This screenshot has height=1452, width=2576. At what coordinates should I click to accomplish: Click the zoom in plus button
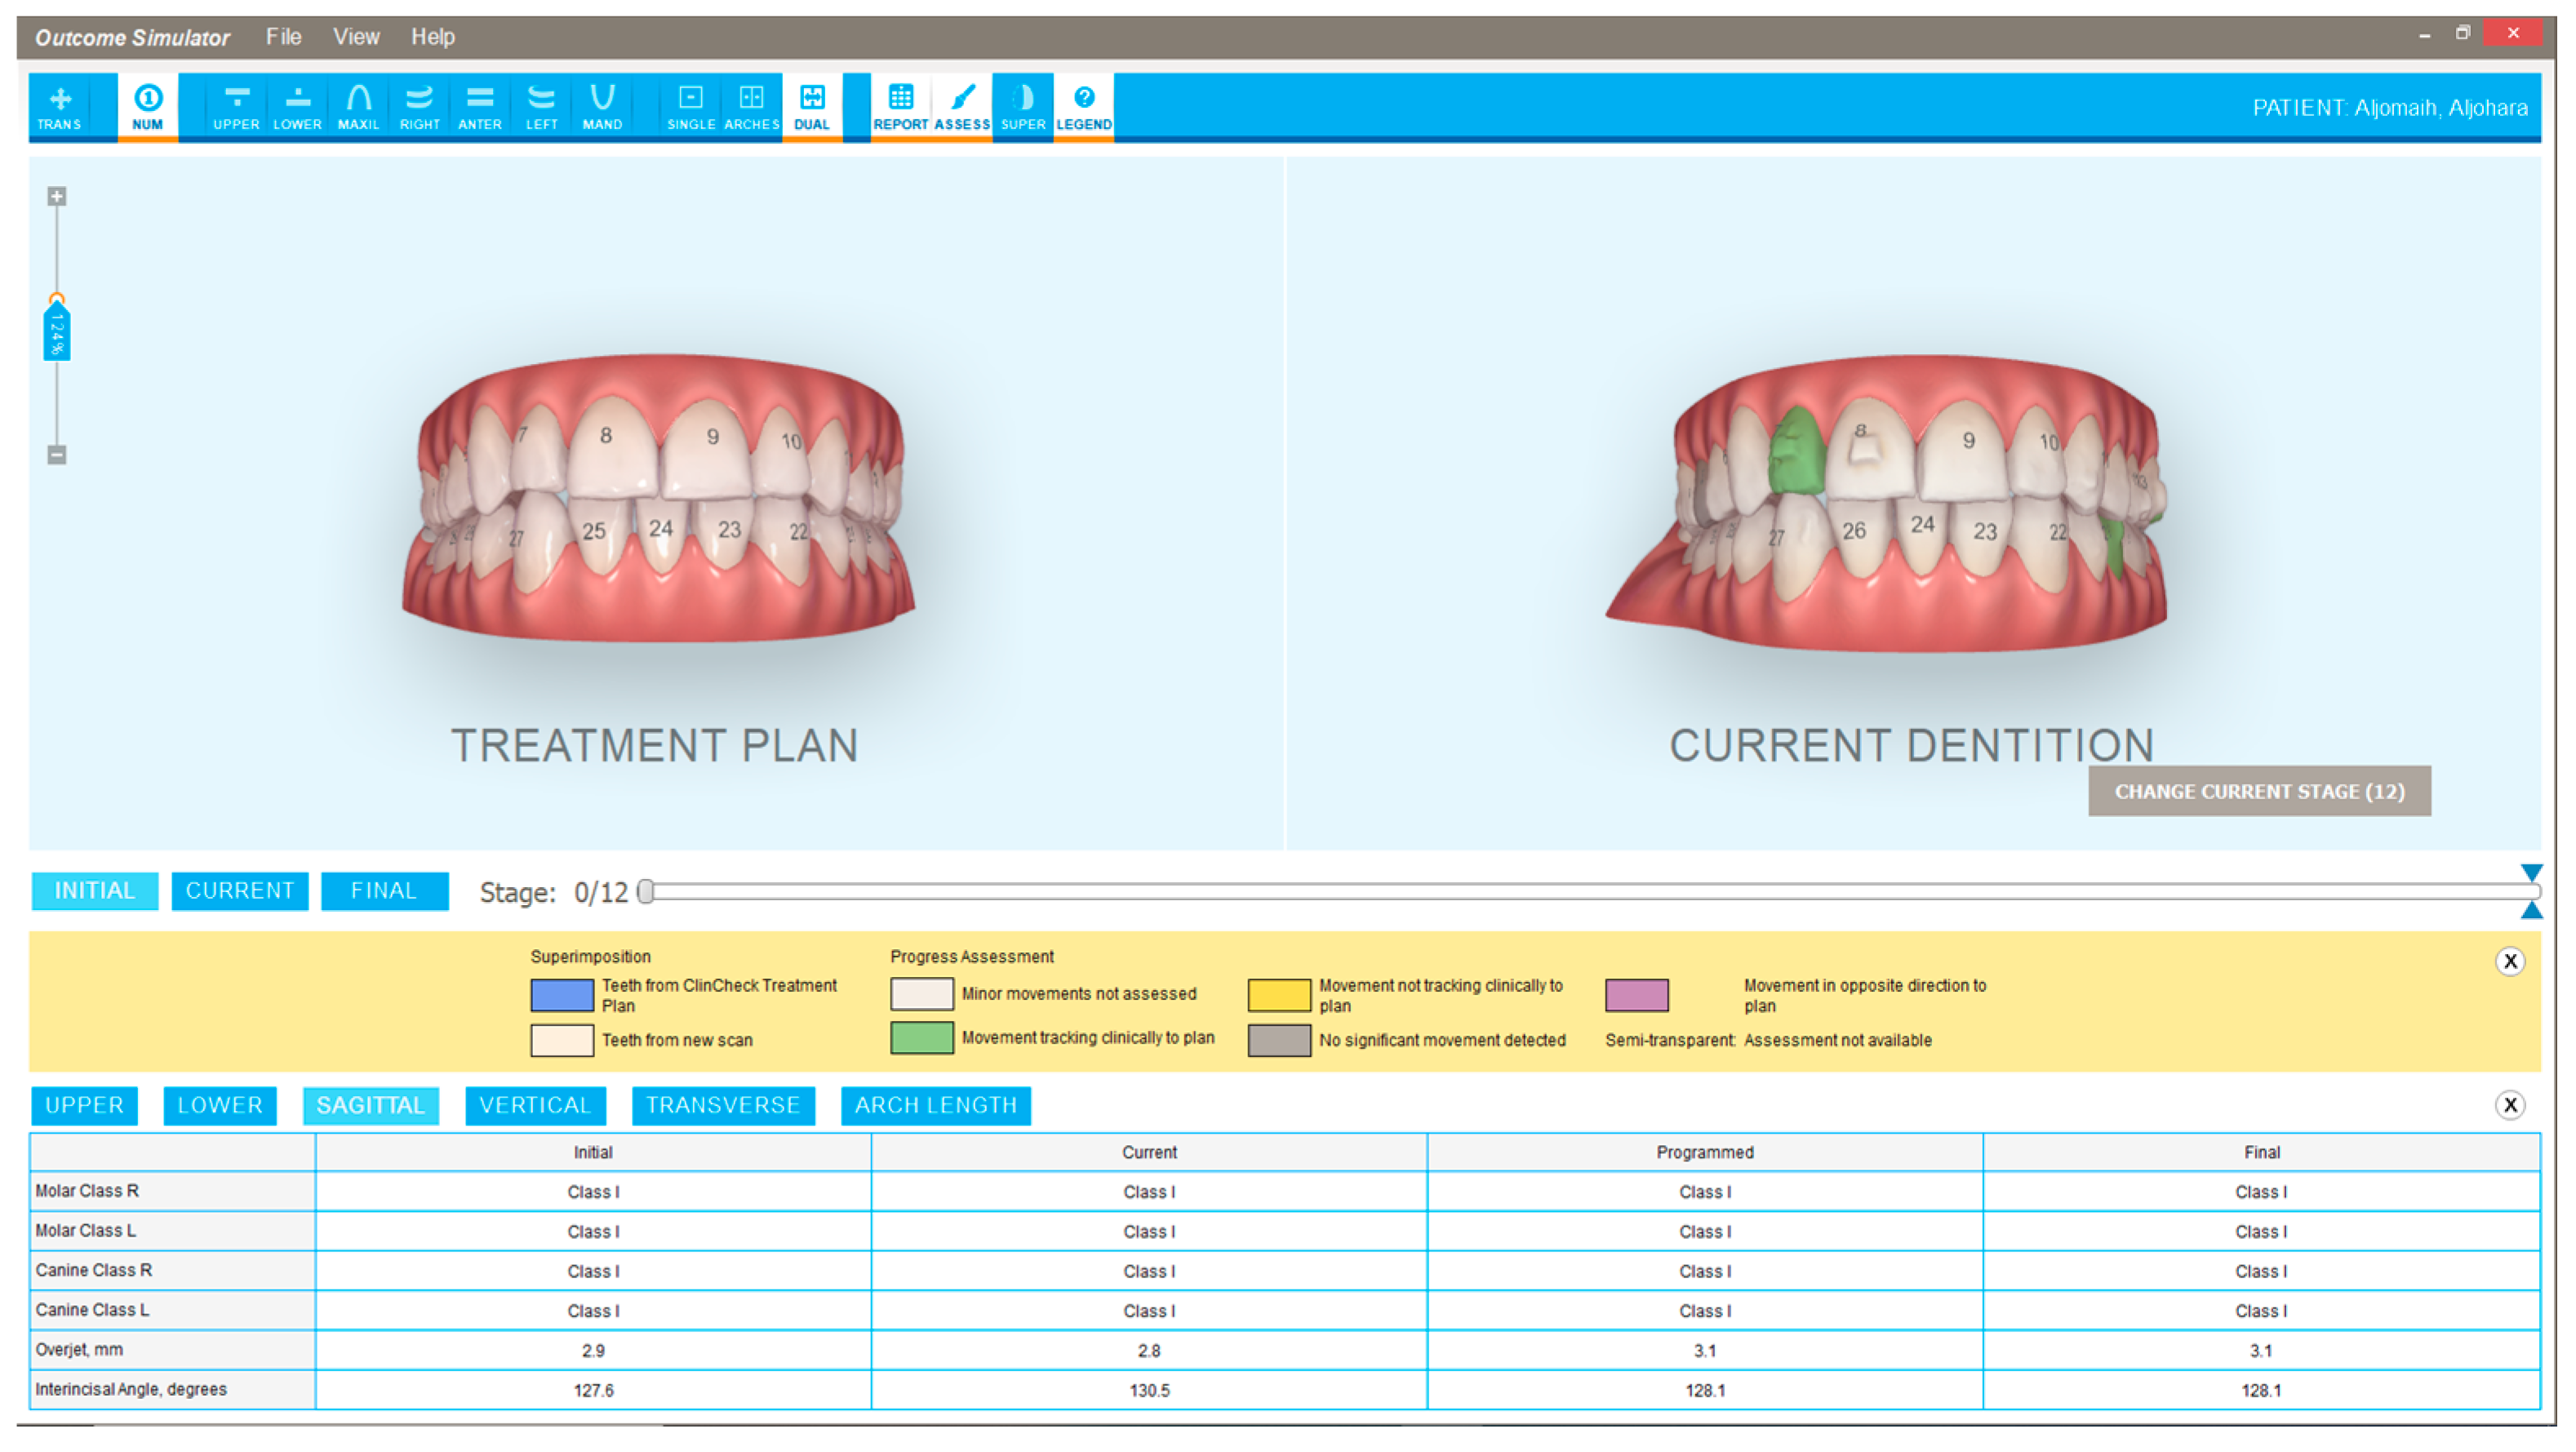click(57, 196)
